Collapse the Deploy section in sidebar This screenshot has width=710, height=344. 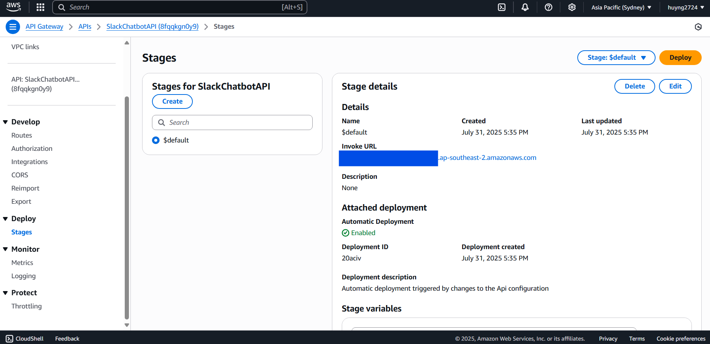coord(5,219)
